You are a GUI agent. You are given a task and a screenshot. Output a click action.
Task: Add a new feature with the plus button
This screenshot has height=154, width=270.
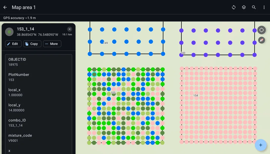[x=261, y=145]
